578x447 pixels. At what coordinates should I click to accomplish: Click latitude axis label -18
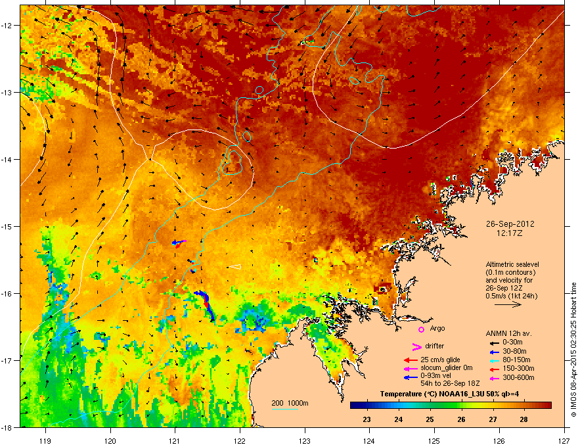point(7,428)
